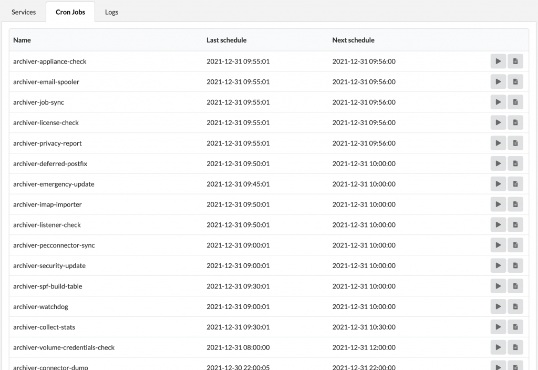538x370 pixels.
Task: Click the archiver-job-sync name
Action: (x=38, y=102)
